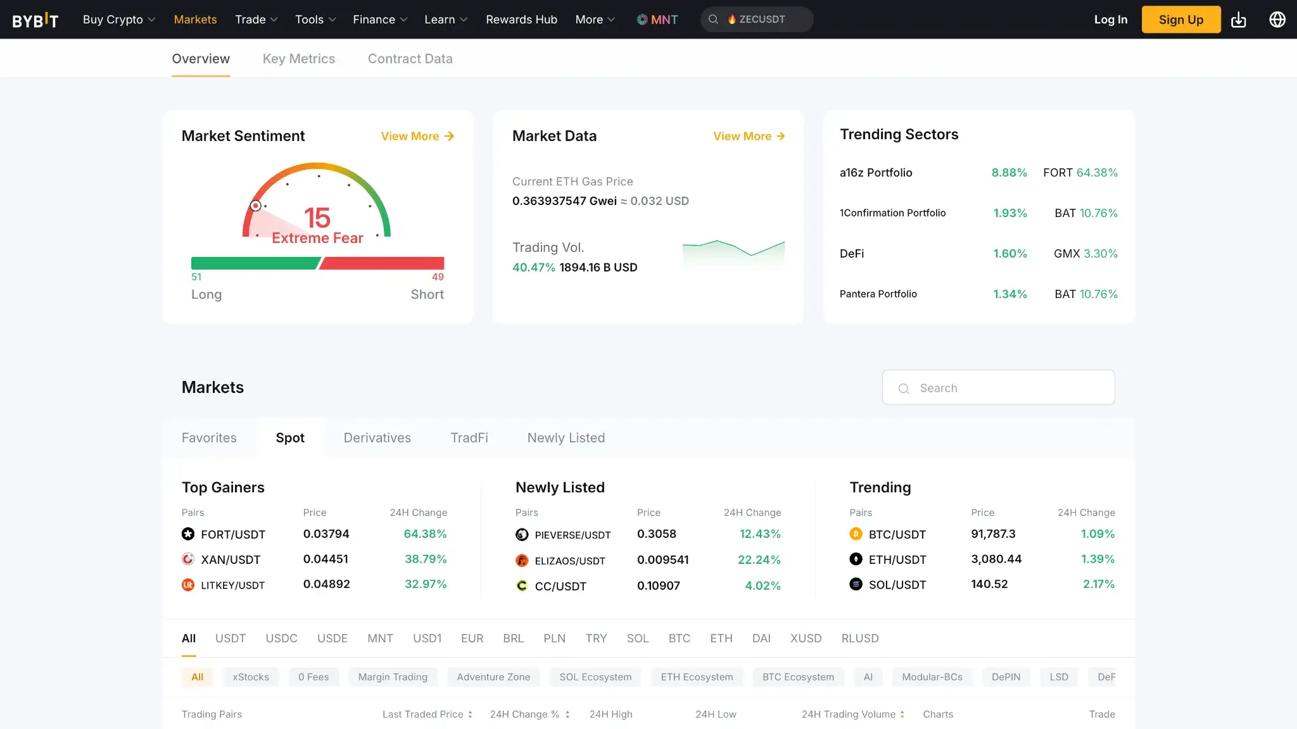Open the Key Metrics tab
The image size is (1297, 729).
coord(299,58)
